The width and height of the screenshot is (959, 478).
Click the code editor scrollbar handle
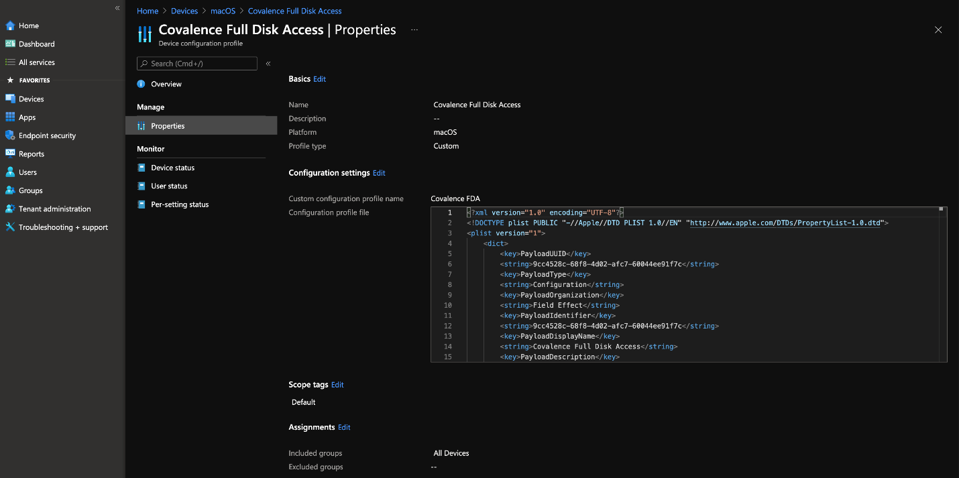click(941, 210)
